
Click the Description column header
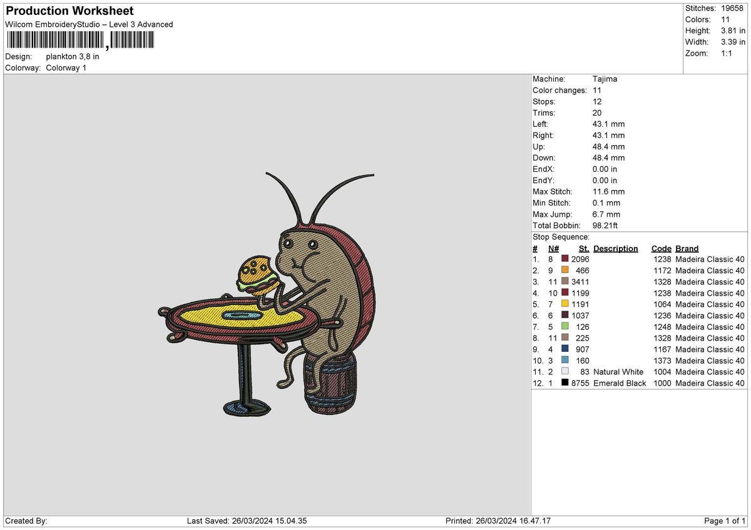point(616,248)
